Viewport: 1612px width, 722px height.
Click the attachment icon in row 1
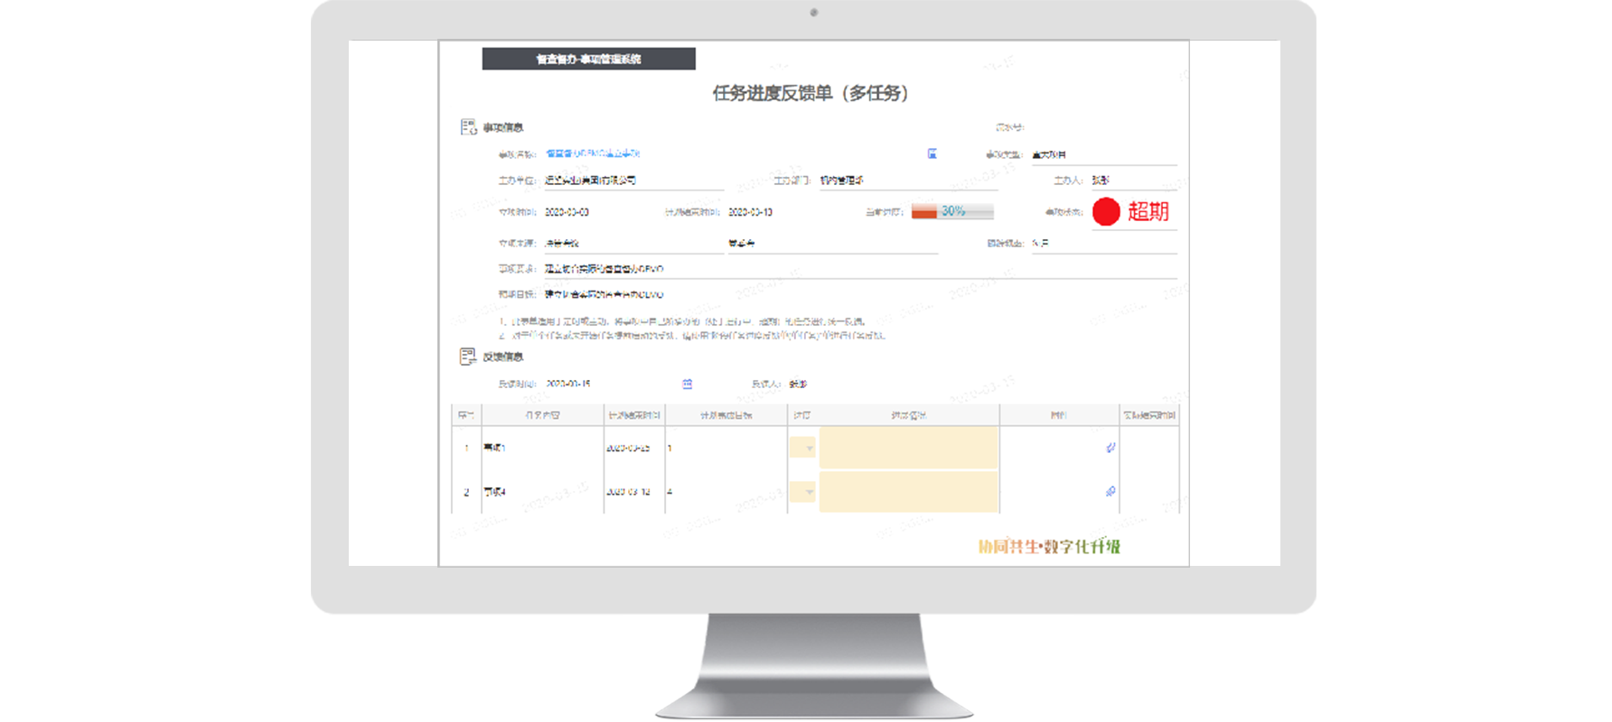[x=1111, y=448]
